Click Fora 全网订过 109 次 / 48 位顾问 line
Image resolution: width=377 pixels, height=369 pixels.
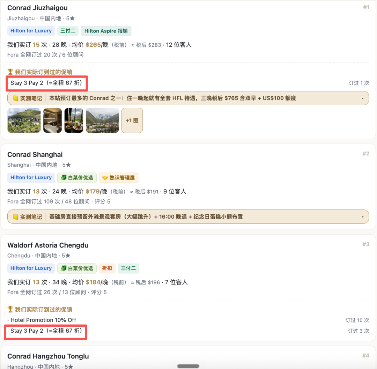[x=59, y=201]
